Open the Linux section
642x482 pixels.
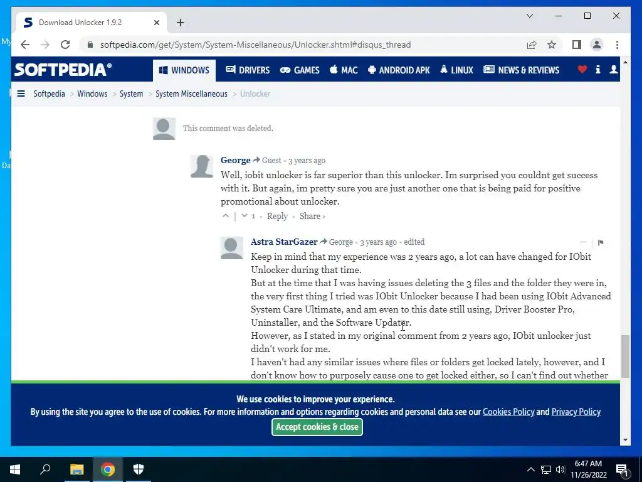(456, 70)
